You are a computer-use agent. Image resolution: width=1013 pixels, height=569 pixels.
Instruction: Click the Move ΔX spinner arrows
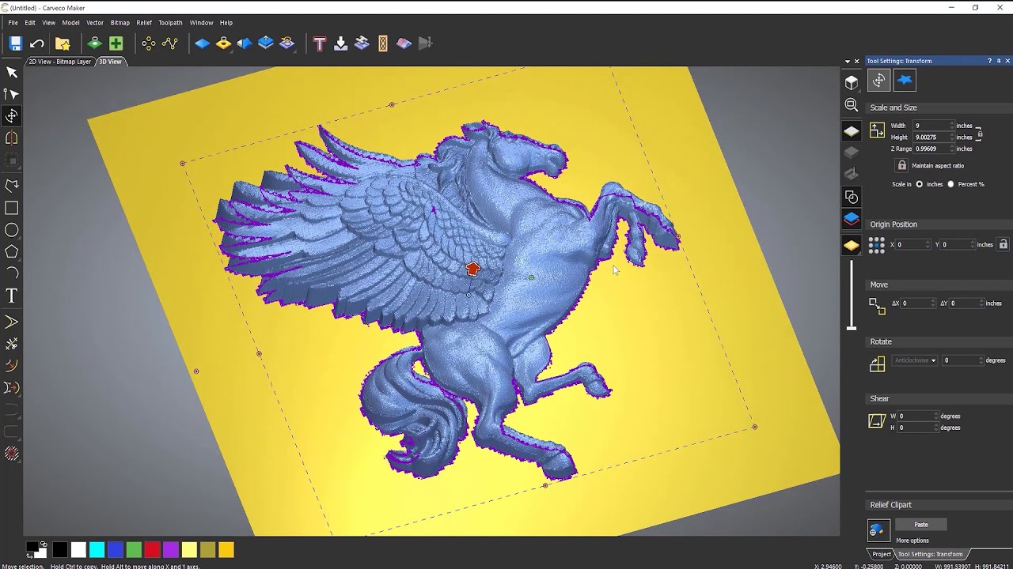[934, 303]
